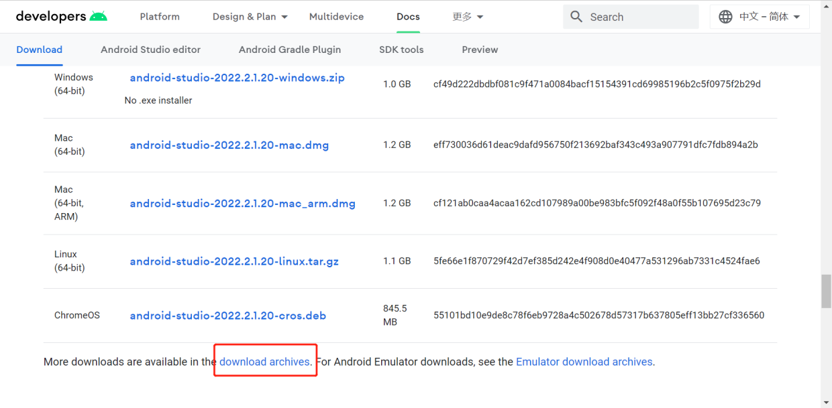This screenshot has width=832, height=408.
Task: Open the 中文 – 简体 language dropdown
Action: tap(760, 17)
